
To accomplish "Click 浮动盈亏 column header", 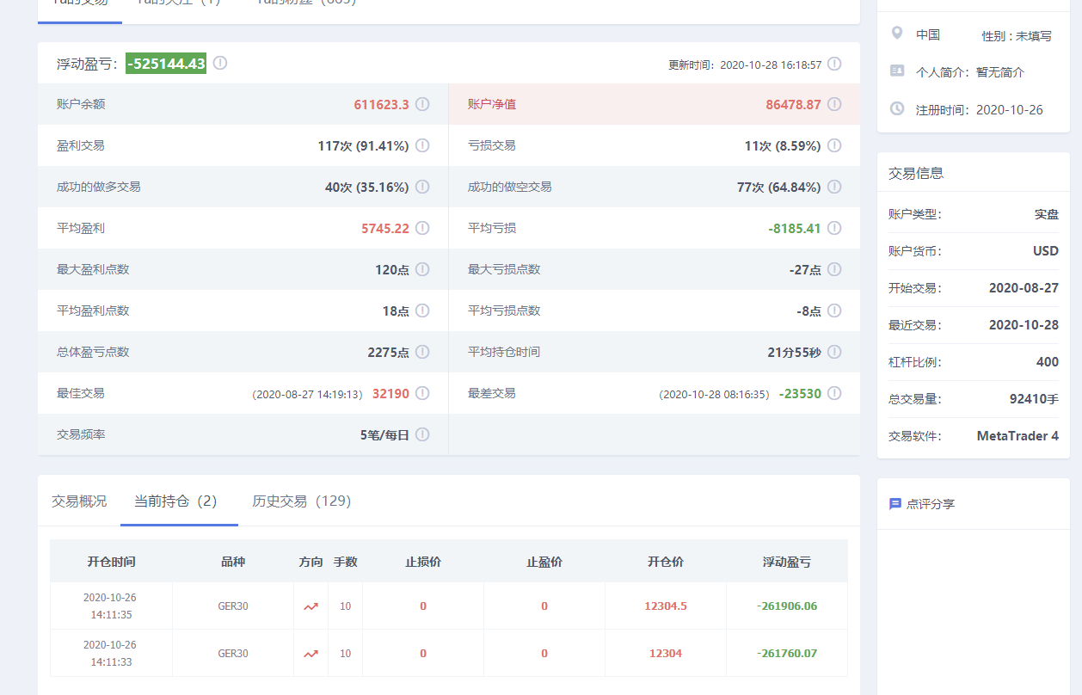I will click(x=787, y=562).
